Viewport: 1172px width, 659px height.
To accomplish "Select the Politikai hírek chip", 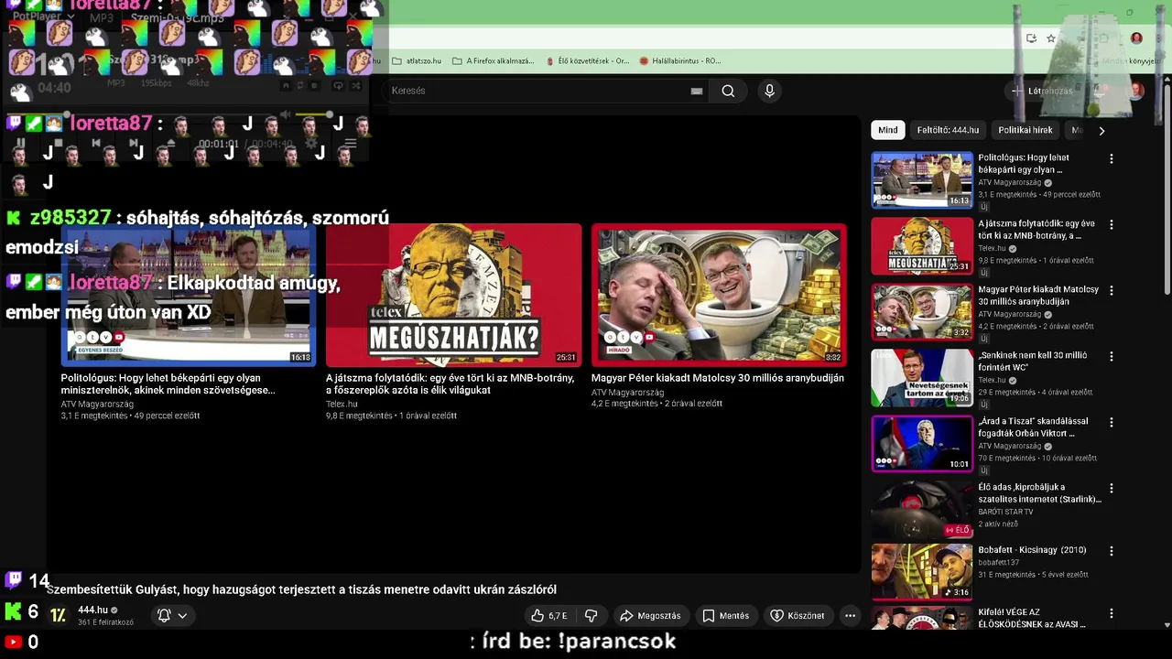I will [x=1025, y=130].
